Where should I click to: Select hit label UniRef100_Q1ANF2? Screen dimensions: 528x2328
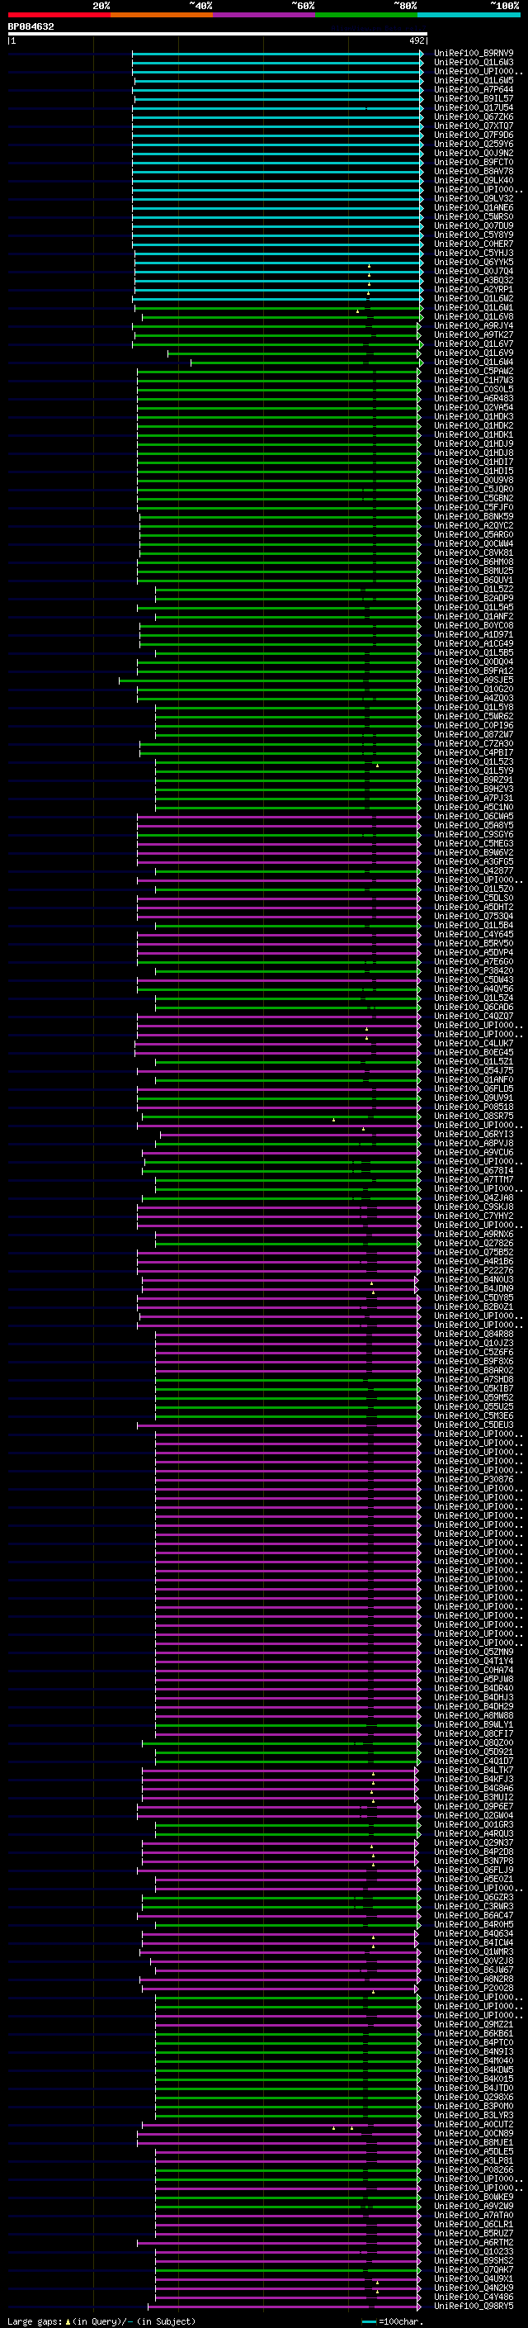click(474, 616)
